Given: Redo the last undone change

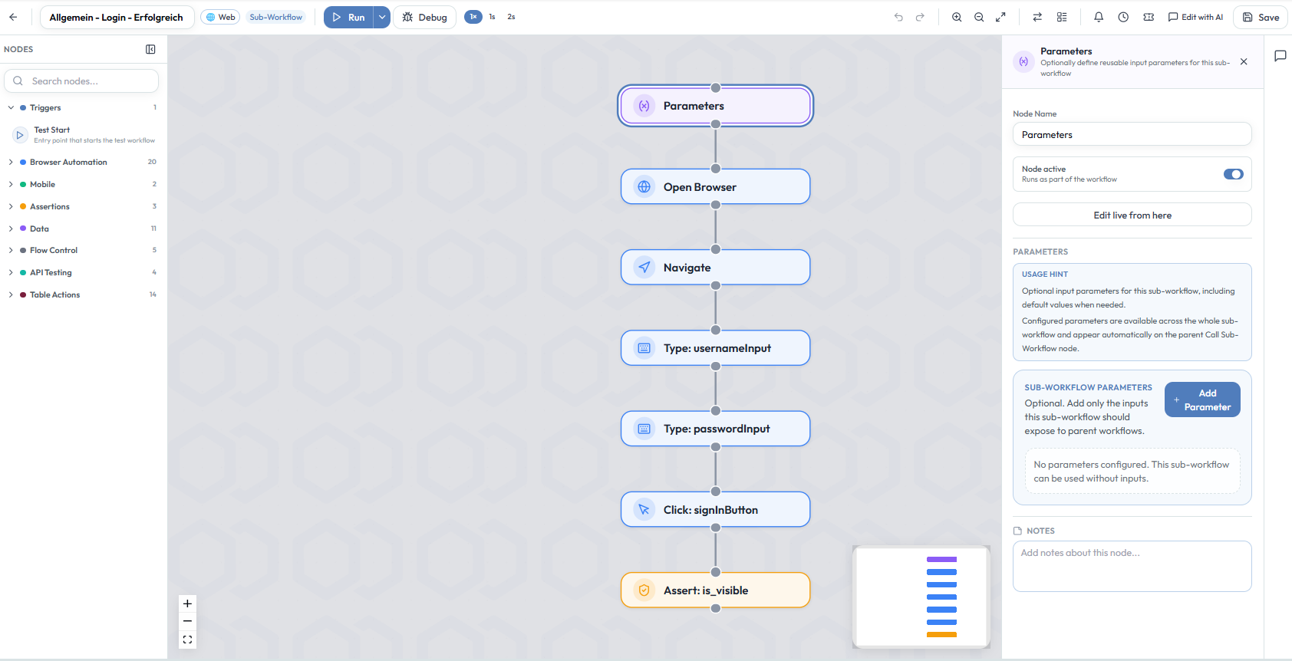Looking at the screenshot, I should (920, 17).
